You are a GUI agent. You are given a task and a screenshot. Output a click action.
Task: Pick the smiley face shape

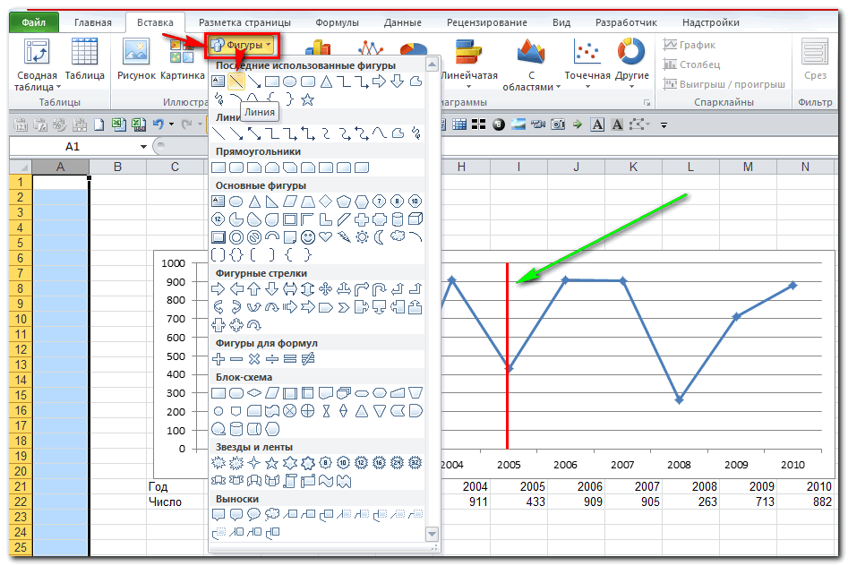[x=308, y=237]
